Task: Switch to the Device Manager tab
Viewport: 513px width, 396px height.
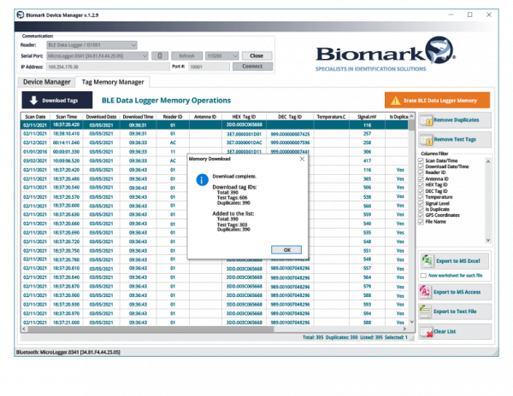Action: point(47,82)
